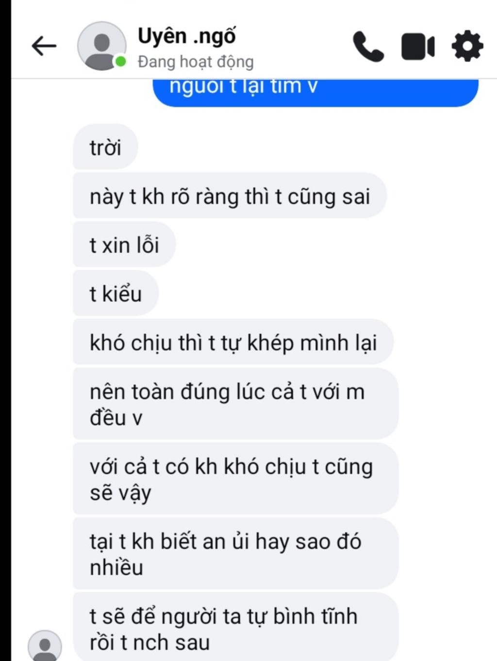Tap the blue sent message bubble at top
Screen dimensions: 497x661
click(x=315, y=93)
